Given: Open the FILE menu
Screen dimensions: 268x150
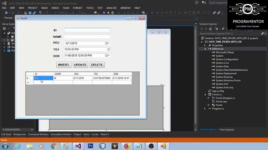Looking at the screenshot, I should (4, 8).
